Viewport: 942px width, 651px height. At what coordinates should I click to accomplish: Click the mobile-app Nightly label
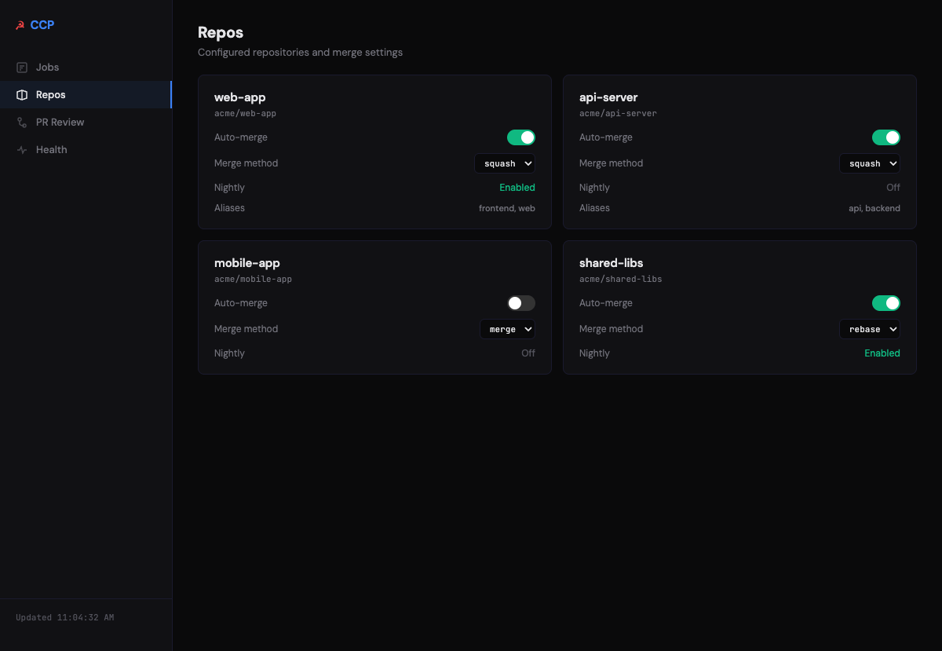229,353
